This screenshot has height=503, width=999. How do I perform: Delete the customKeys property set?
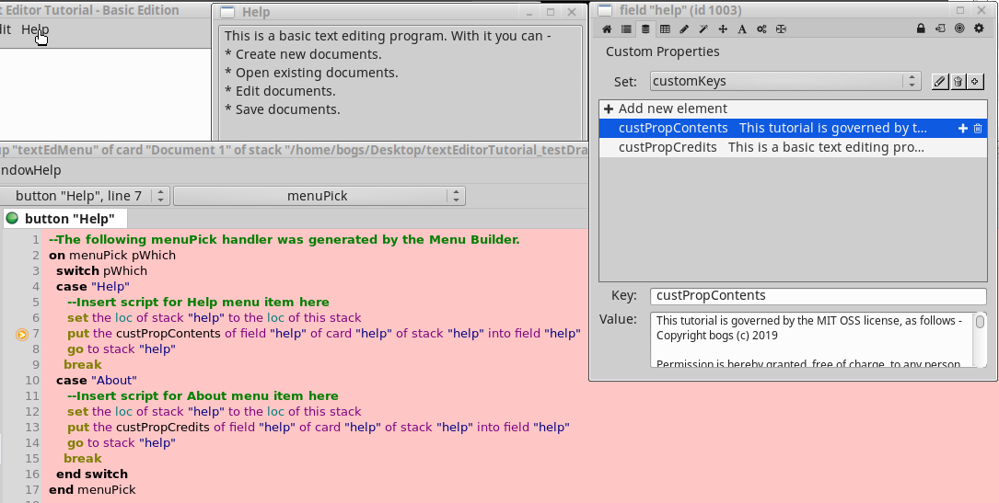958,82
